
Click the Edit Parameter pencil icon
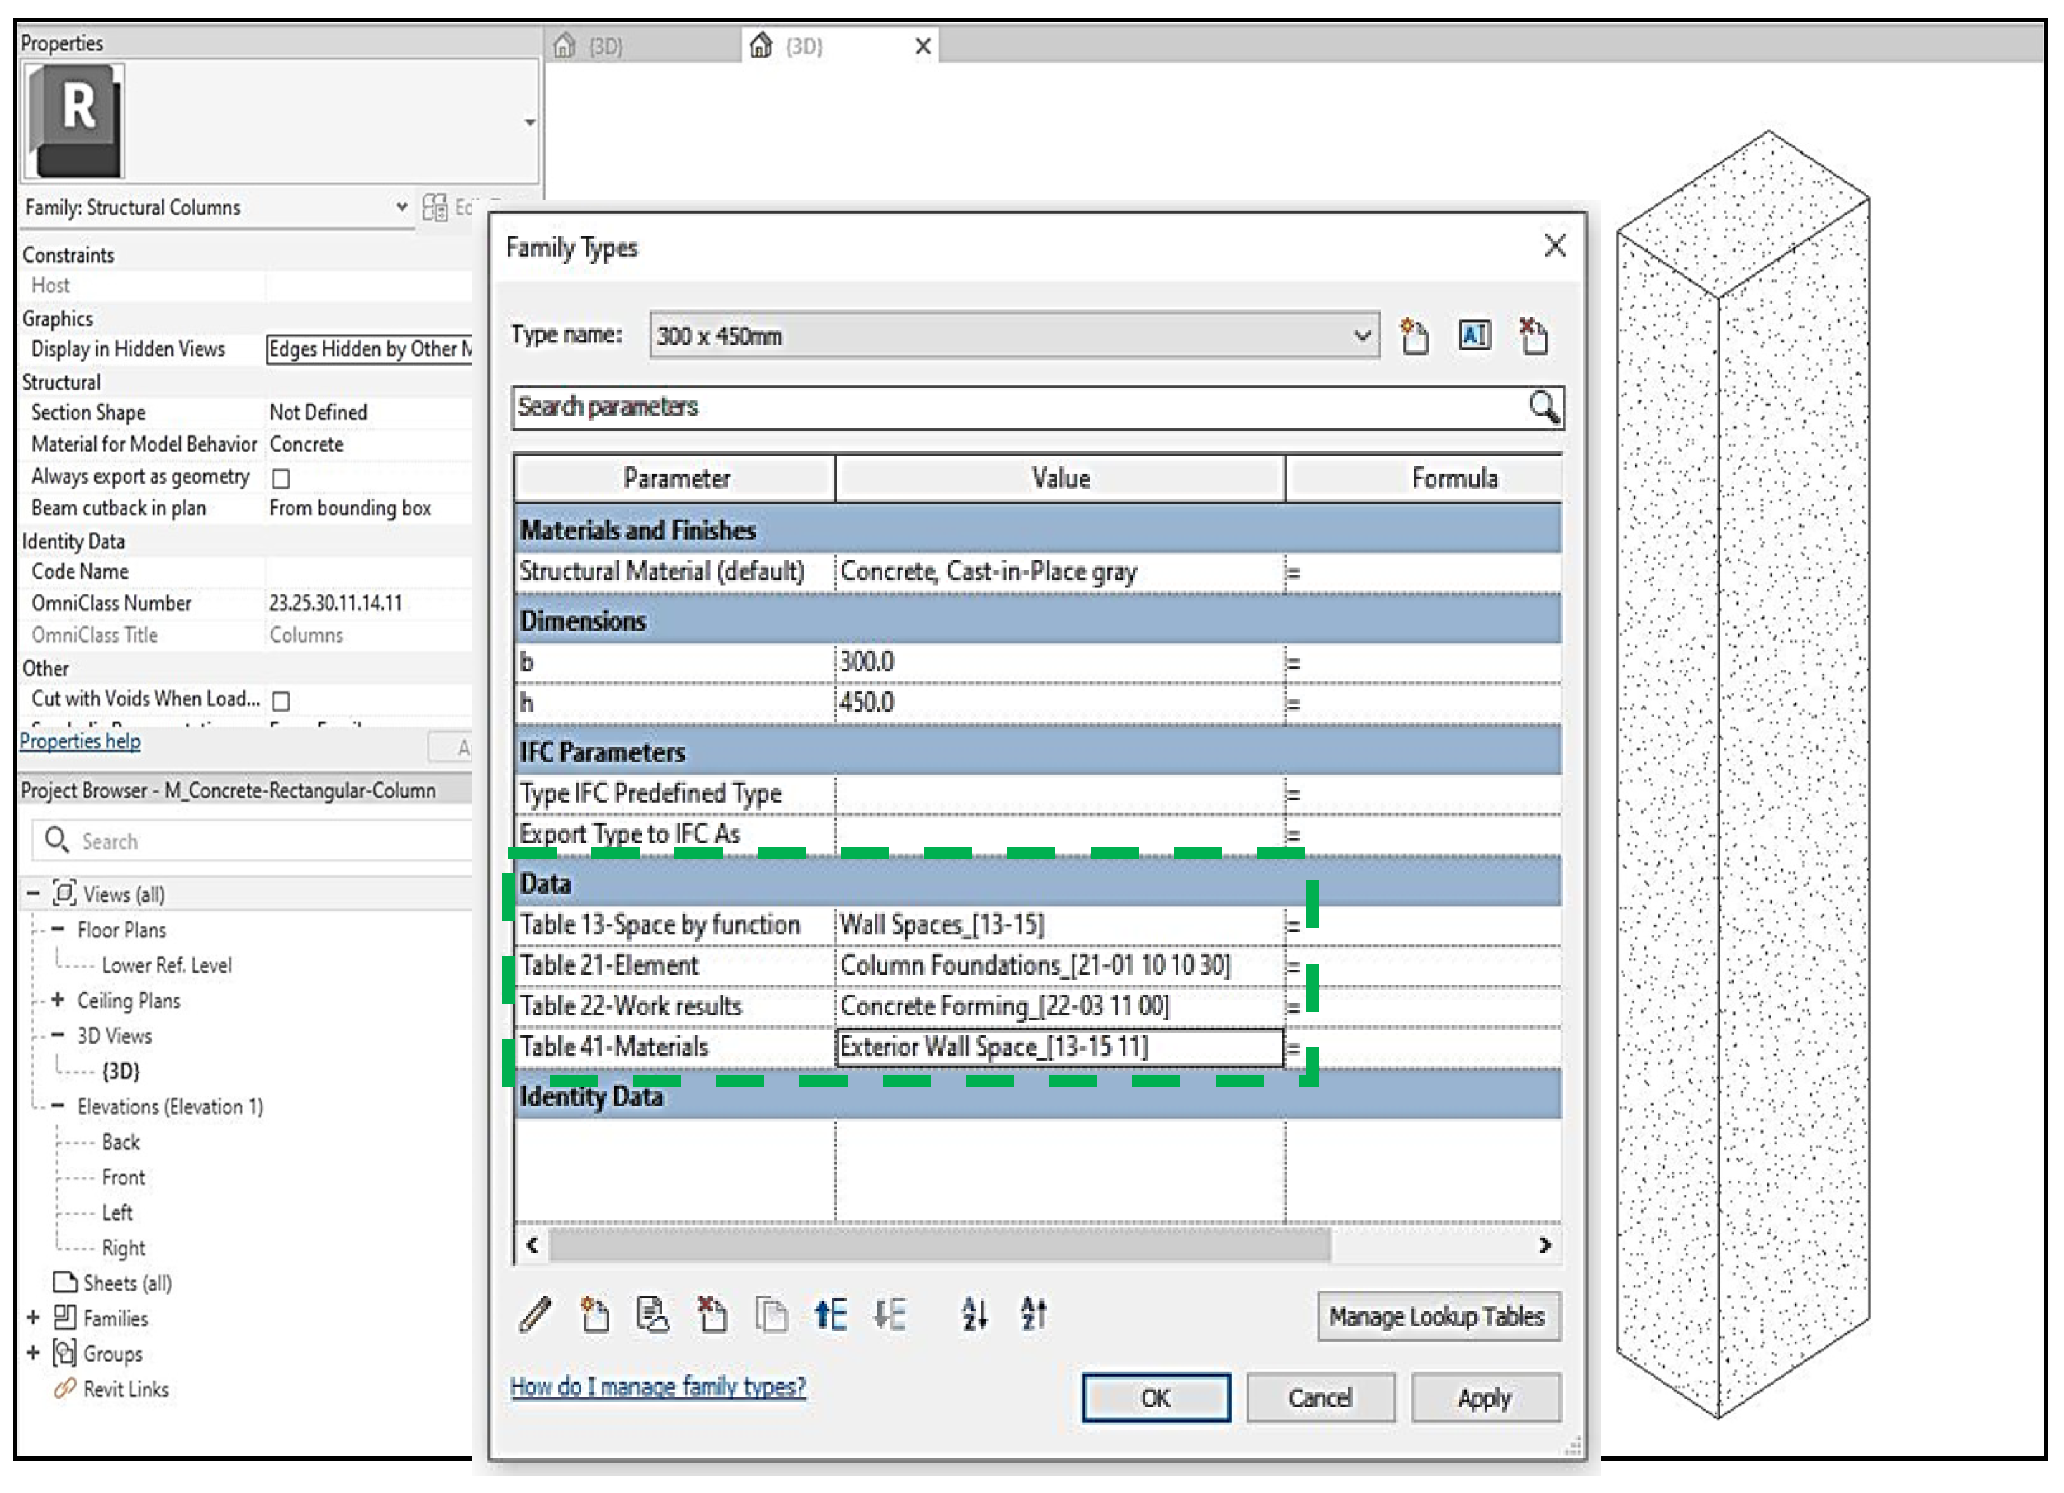536,1316
